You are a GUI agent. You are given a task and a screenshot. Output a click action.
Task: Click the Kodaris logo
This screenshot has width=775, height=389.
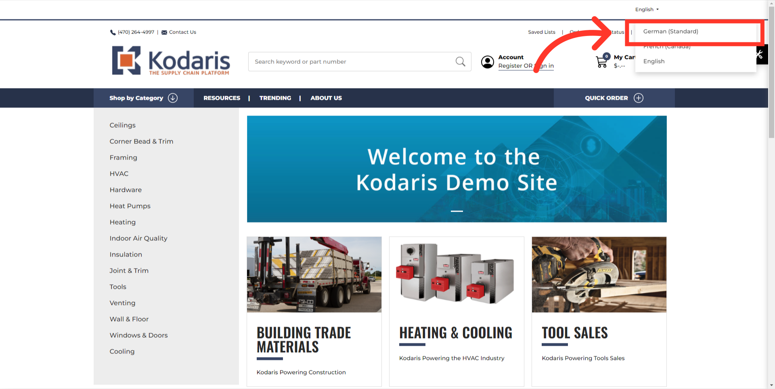(x=171, y=61)
